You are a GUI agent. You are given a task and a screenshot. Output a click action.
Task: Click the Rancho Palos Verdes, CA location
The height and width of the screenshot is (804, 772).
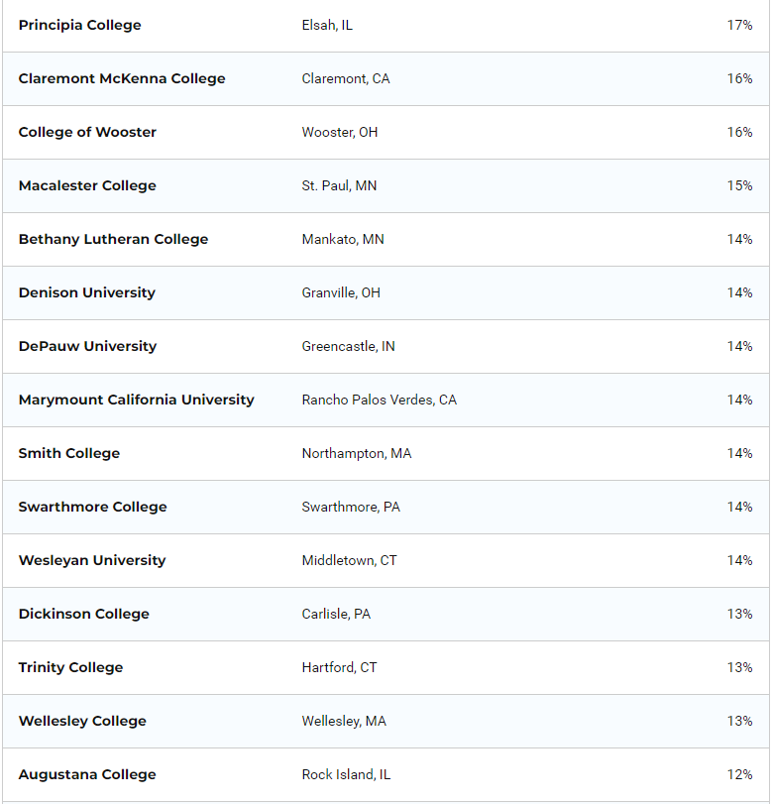[x=379, y=400]
